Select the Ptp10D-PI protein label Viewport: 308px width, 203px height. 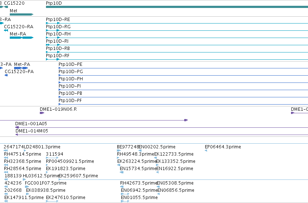pos(70,86)
